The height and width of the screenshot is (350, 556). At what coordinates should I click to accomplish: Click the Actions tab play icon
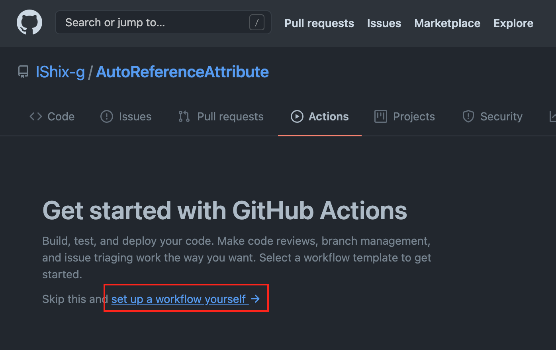point(297,116)
